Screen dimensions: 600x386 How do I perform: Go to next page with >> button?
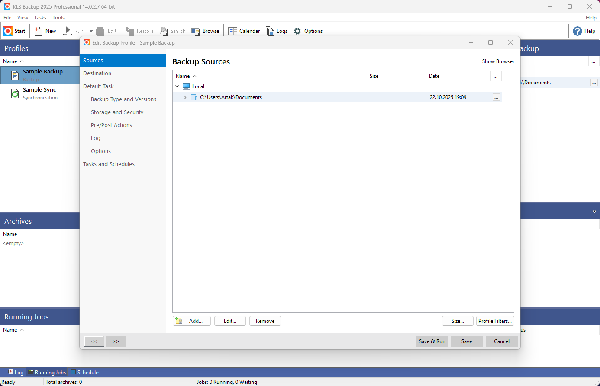coord(116,341)
